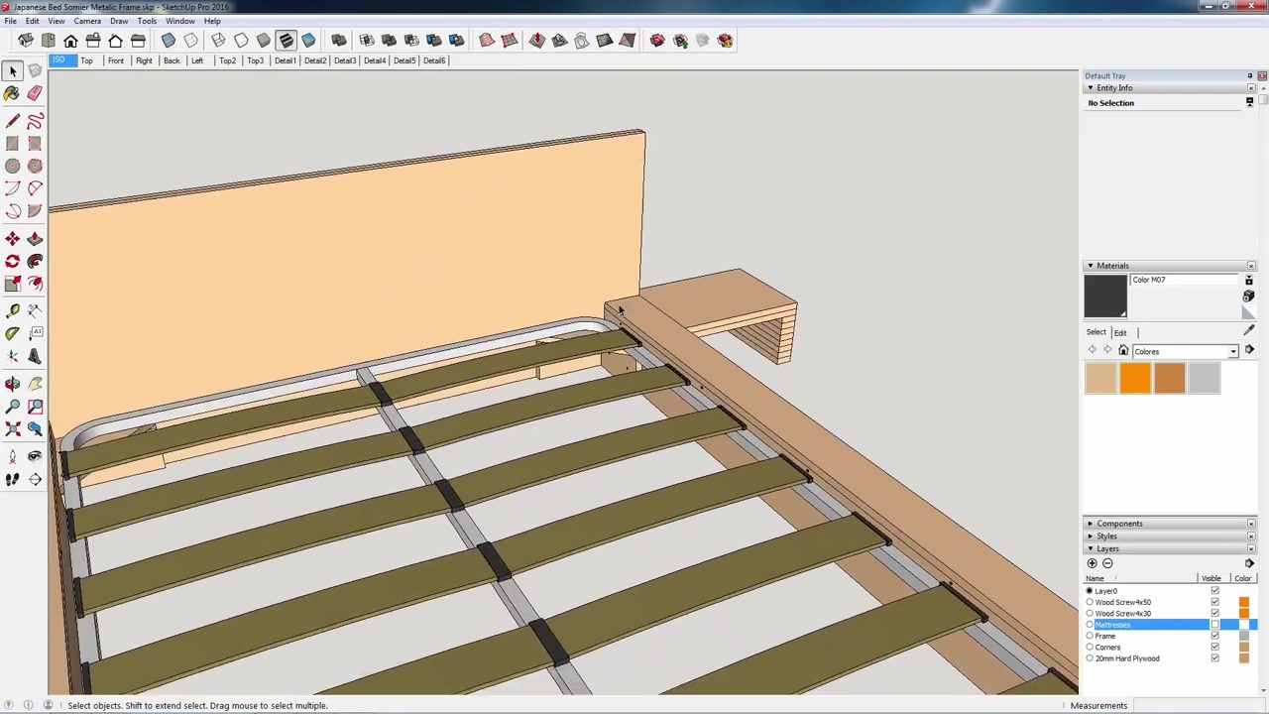This screenshot has width=1269, height=714.
Task: Select the Freehand drawing tool
Action: [35, 121]
